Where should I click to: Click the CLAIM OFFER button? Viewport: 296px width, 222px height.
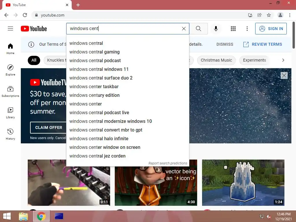[x=49, y=127]
